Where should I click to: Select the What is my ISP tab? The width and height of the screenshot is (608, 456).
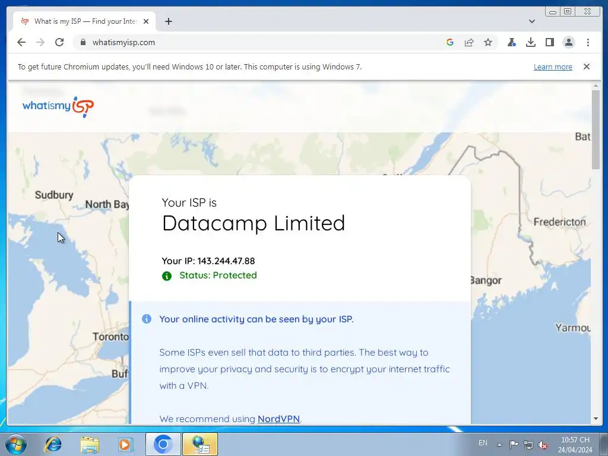point(84,21)
